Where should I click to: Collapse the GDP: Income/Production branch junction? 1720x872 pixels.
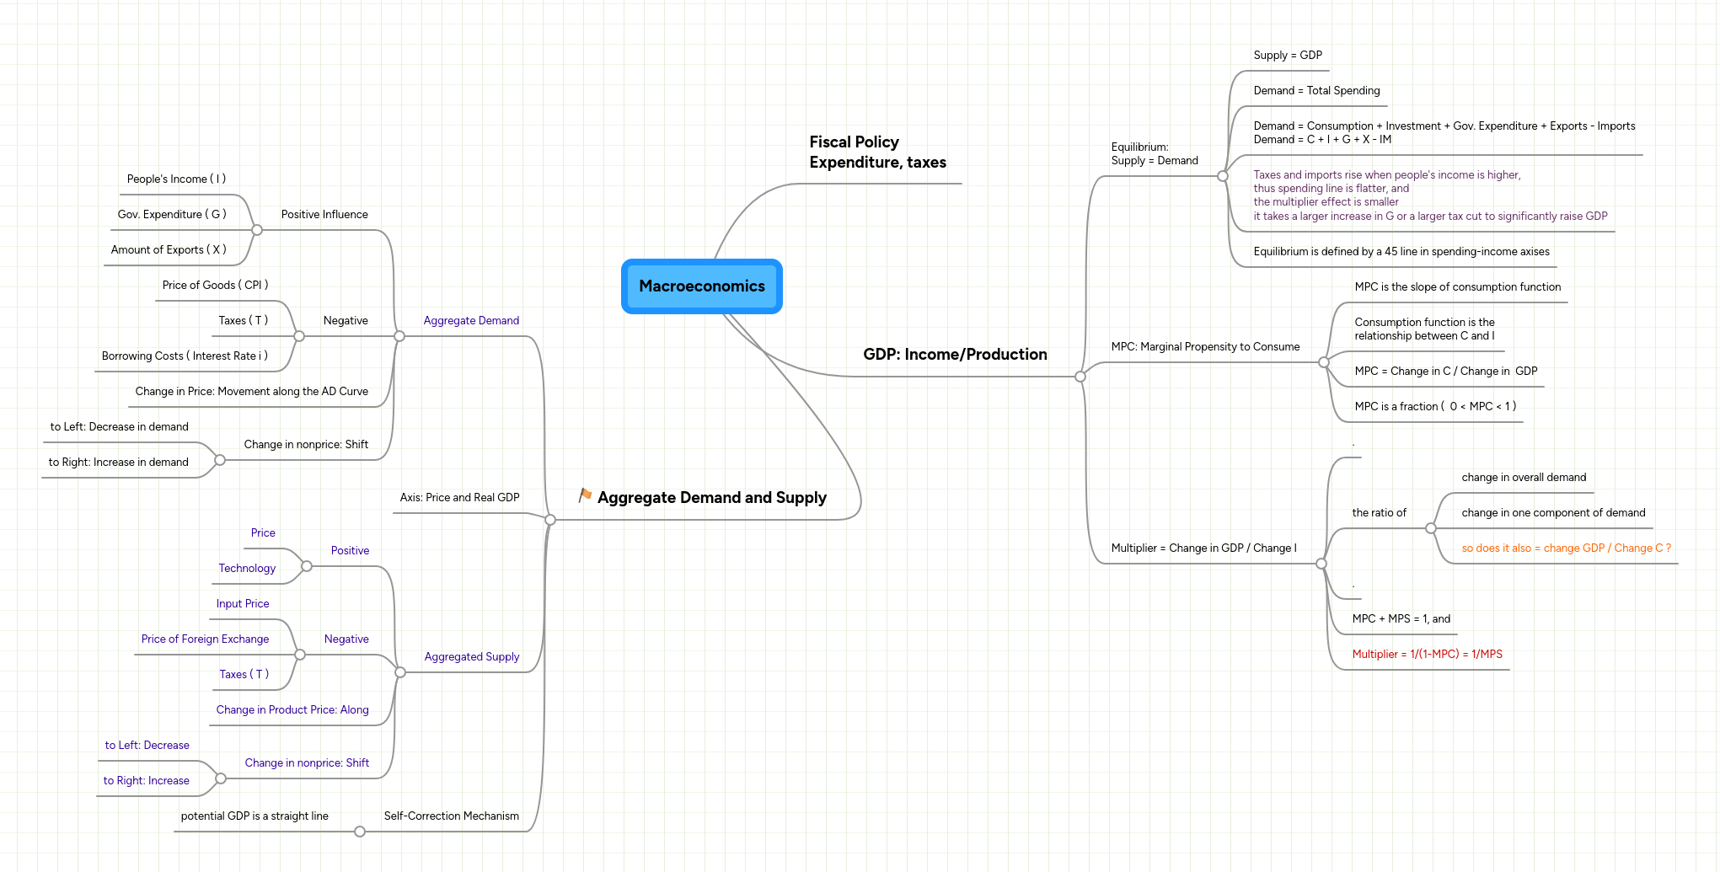[1080, 377]
